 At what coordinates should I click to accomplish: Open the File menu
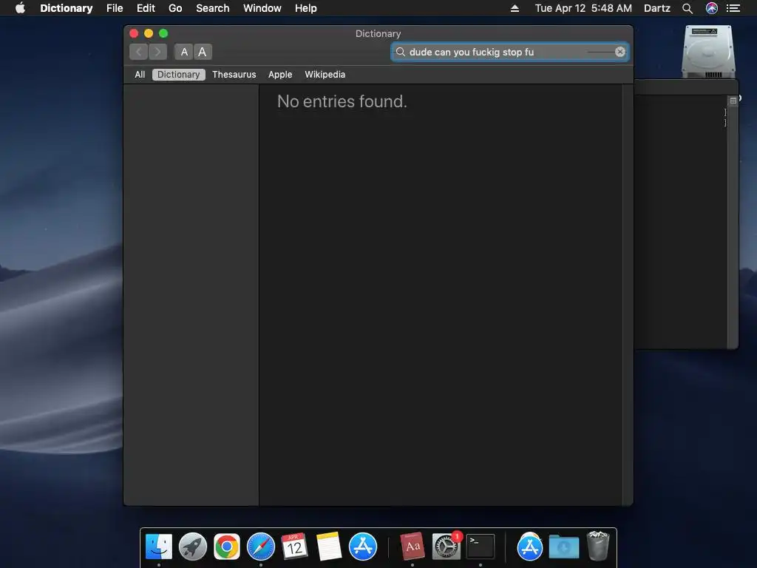click(x=115, y=8)
